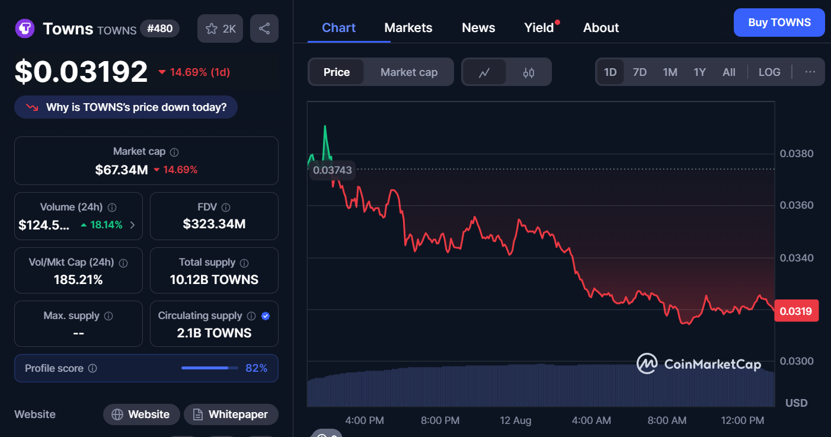Image resolution: width=831 pixels, height=437 pixels.
Task: Add Towns to watchlist with star icon
Action: 220,28
